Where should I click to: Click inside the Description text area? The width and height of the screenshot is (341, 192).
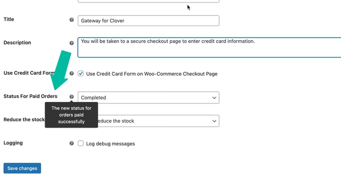209,48
